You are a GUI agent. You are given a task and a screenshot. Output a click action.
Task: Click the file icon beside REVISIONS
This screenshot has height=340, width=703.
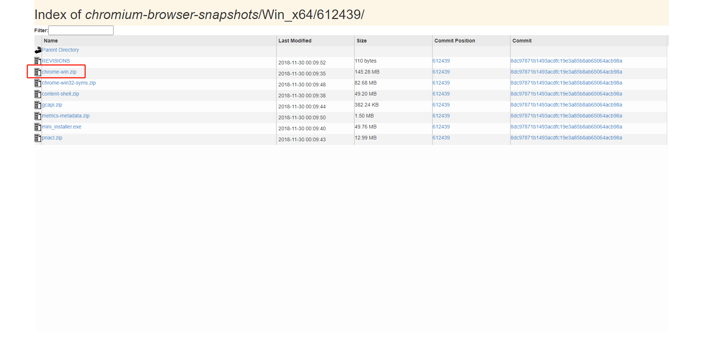(38, 61)
